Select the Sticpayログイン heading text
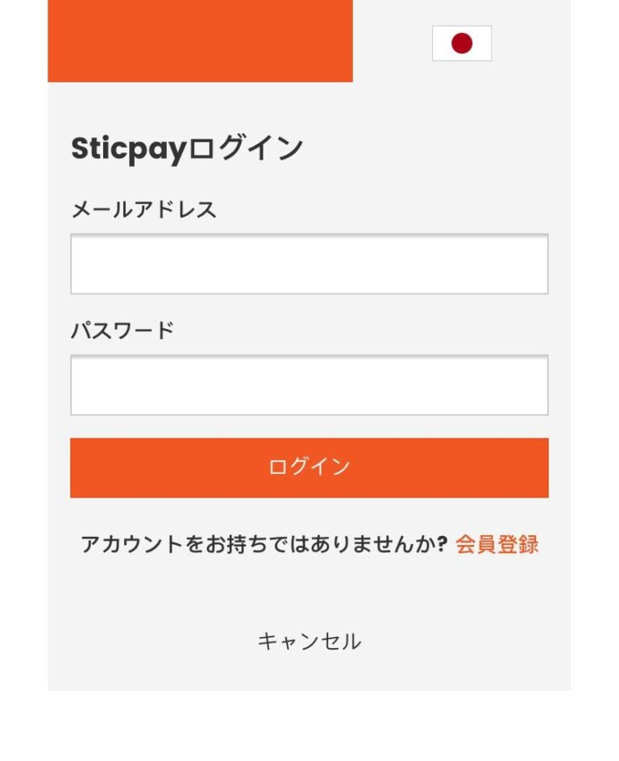 point(187,148)
